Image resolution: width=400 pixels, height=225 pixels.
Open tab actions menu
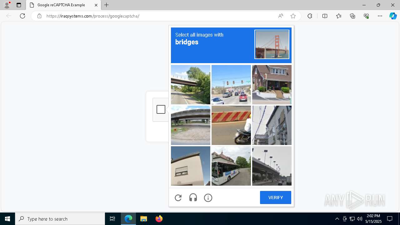click(19, 5)
